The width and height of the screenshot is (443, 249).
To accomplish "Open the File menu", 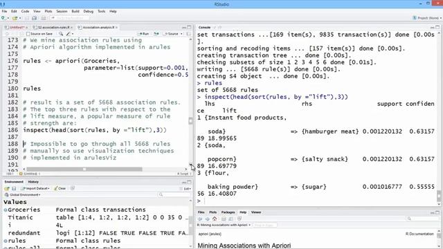I will point(4,11).
